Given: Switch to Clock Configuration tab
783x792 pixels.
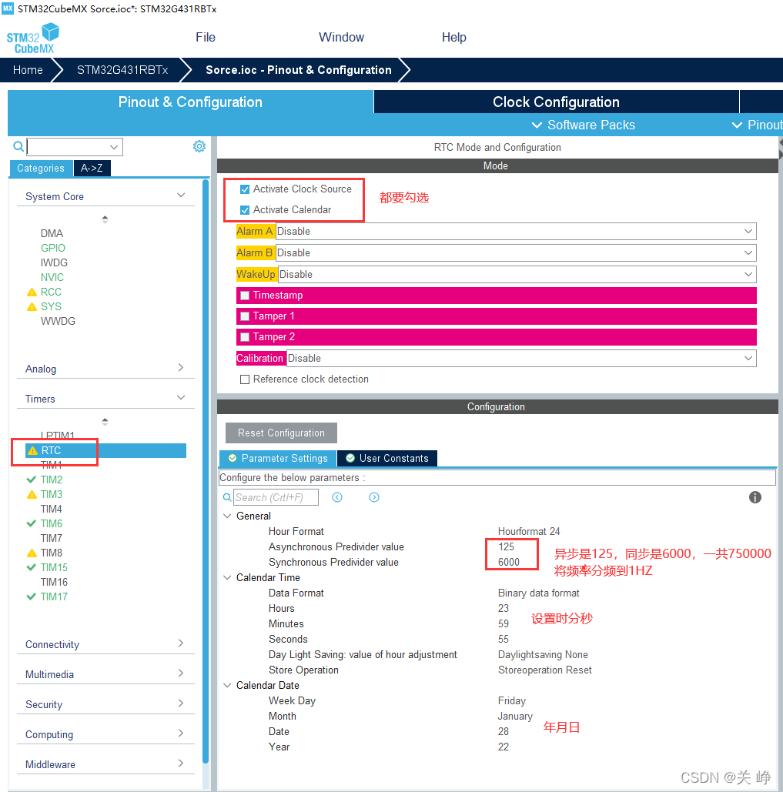Looking at the screenshot, I should coord(556,102).
